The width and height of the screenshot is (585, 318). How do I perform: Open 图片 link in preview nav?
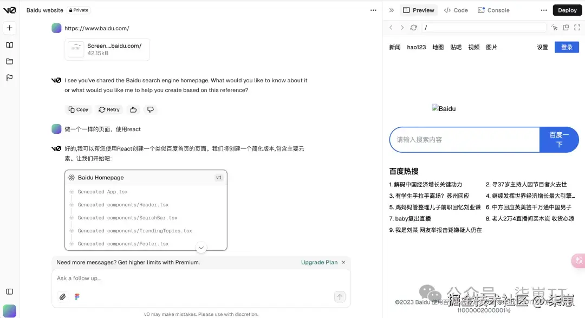(491, 47)
